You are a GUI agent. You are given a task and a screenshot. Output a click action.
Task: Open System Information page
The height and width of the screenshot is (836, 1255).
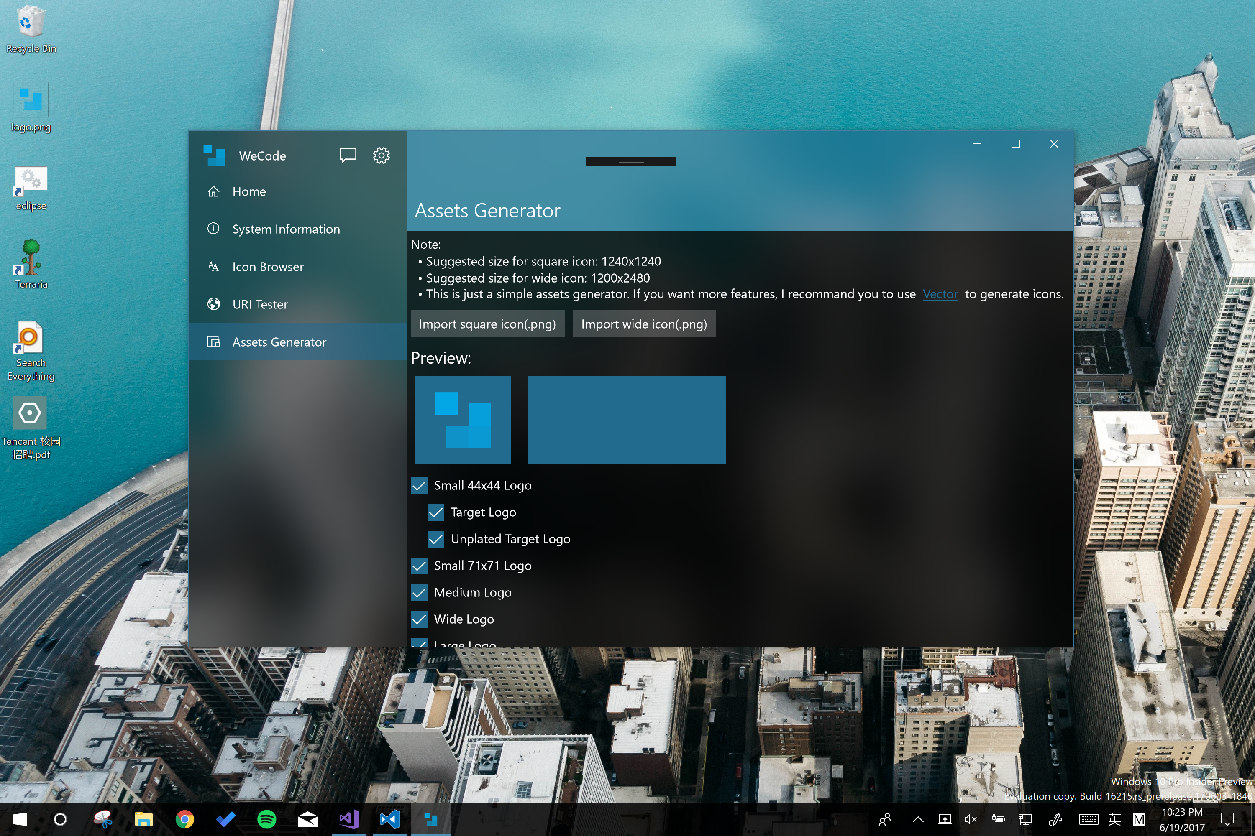click(297, 229)
